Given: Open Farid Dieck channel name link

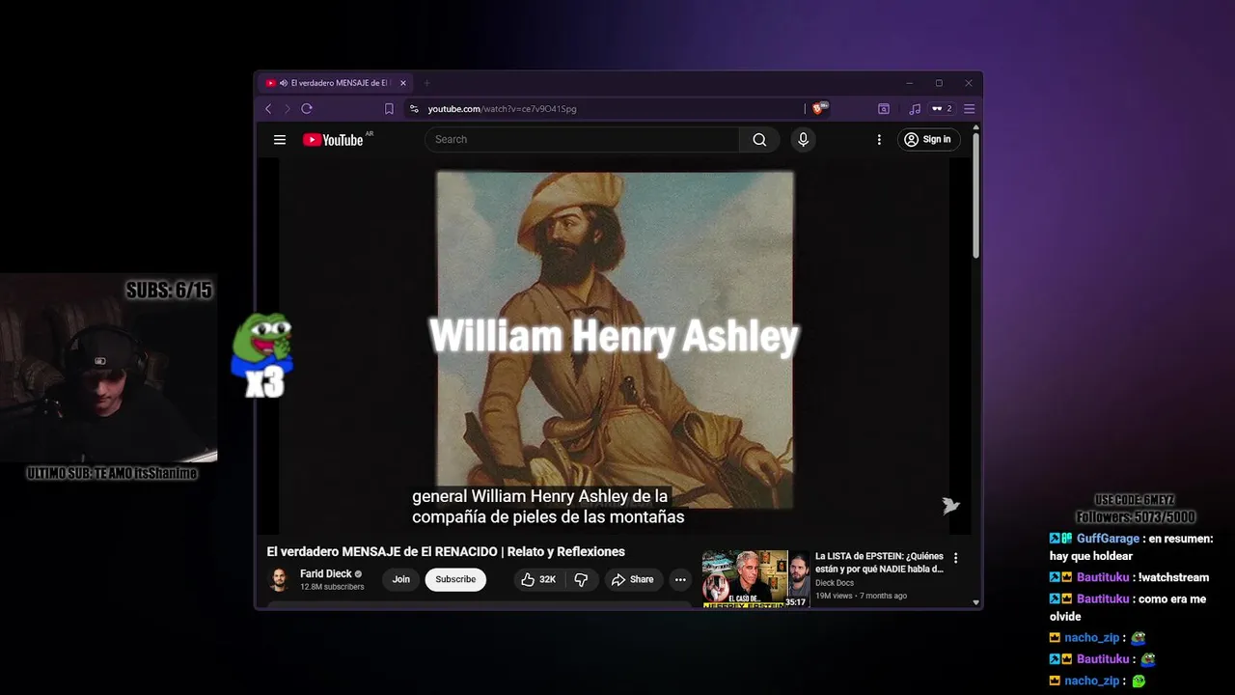Looking at the screenshot, I should point(326,573).
